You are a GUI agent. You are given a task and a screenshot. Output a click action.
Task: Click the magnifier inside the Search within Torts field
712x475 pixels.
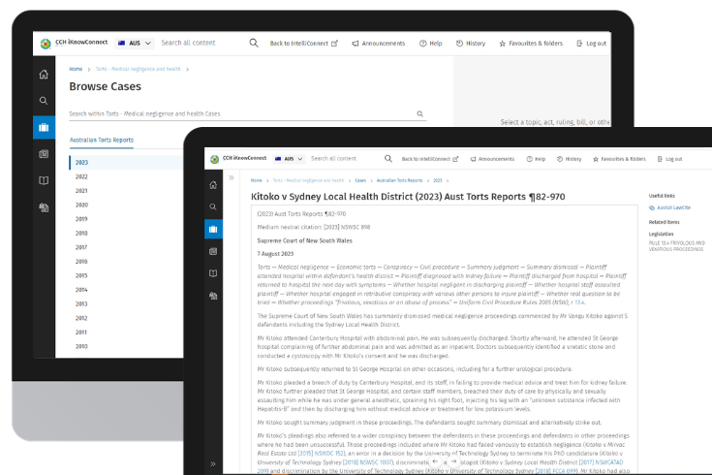click(419, 114)
